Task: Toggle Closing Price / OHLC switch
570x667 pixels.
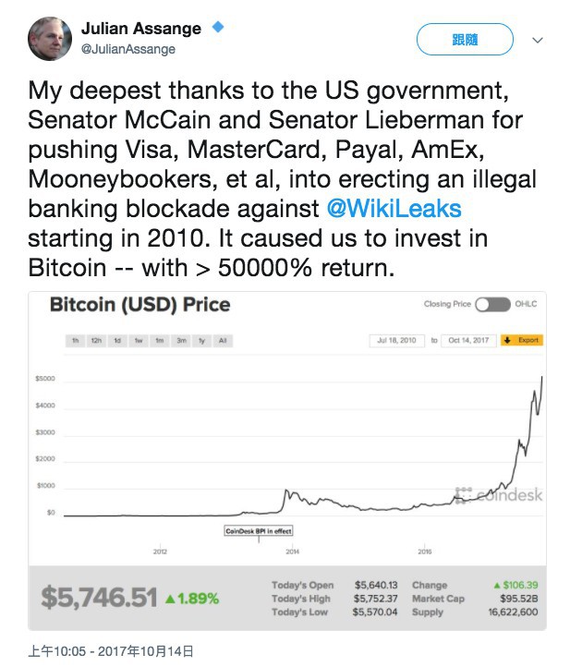Action: click(492, 304)
